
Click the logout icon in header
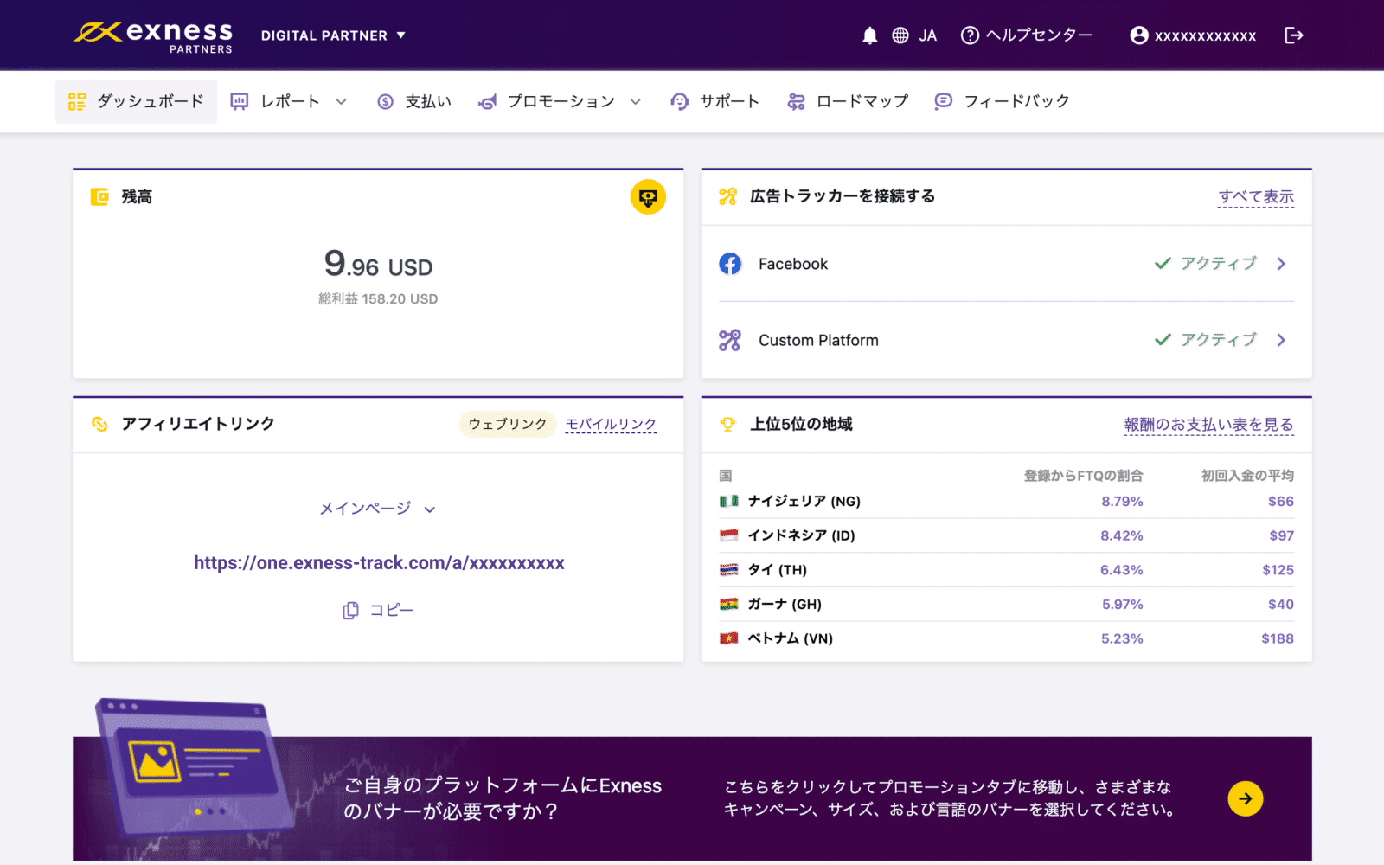(x=1293, y=35)
